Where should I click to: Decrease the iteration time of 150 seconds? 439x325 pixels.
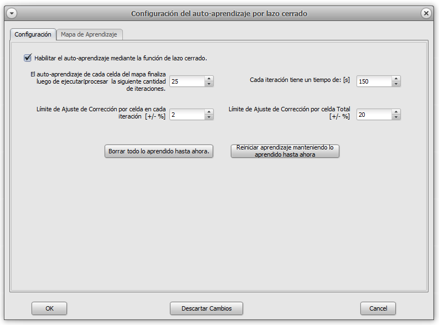pos(396,84)
